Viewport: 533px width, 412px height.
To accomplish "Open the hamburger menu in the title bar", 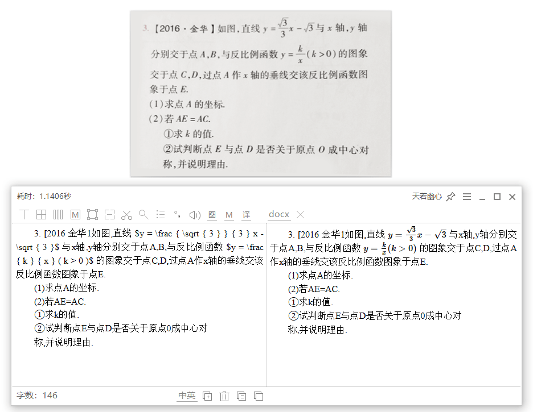I will click(x=467, y=196).
